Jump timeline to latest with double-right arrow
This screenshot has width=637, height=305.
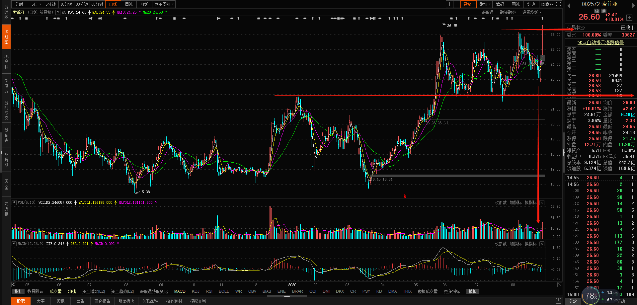(560, 285)
